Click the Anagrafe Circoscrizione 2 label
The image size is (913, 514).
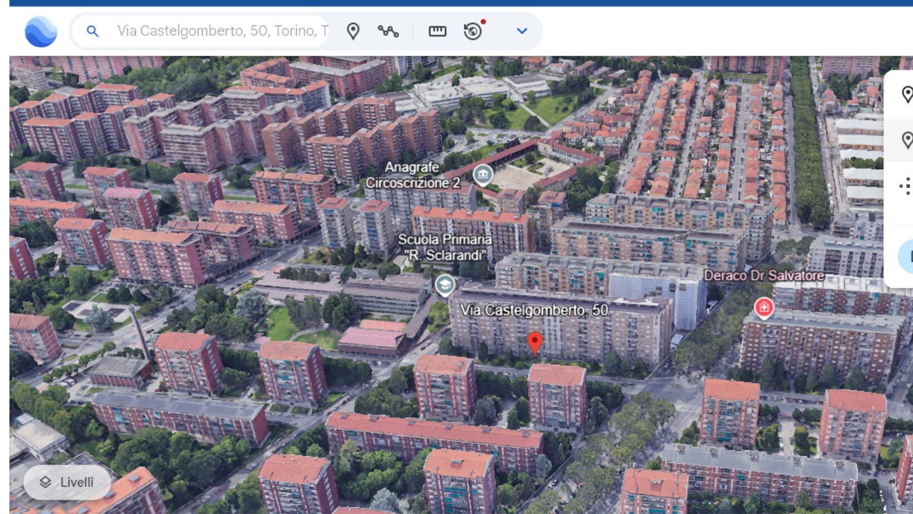(x=413, y=175)
